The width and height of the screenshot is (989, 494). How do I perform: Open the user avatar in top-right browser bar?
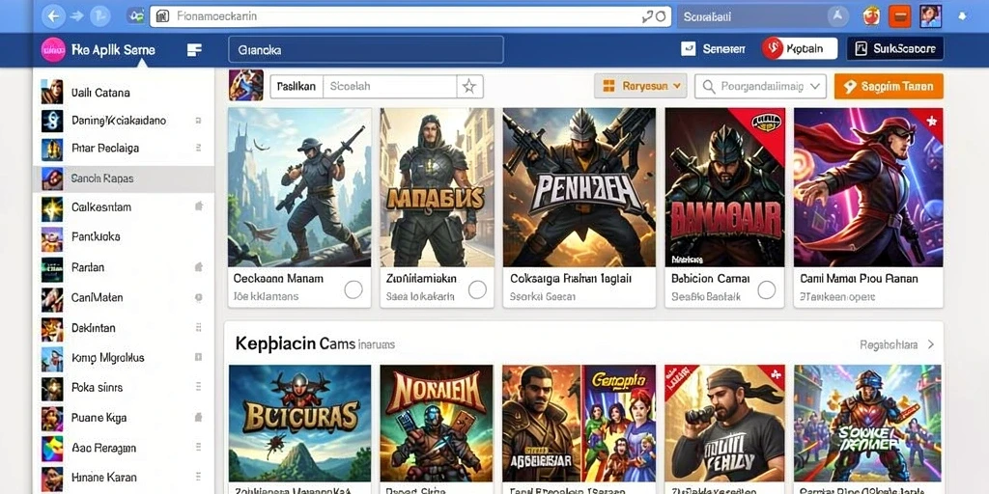pyautogui.click(x=930, y=16)
